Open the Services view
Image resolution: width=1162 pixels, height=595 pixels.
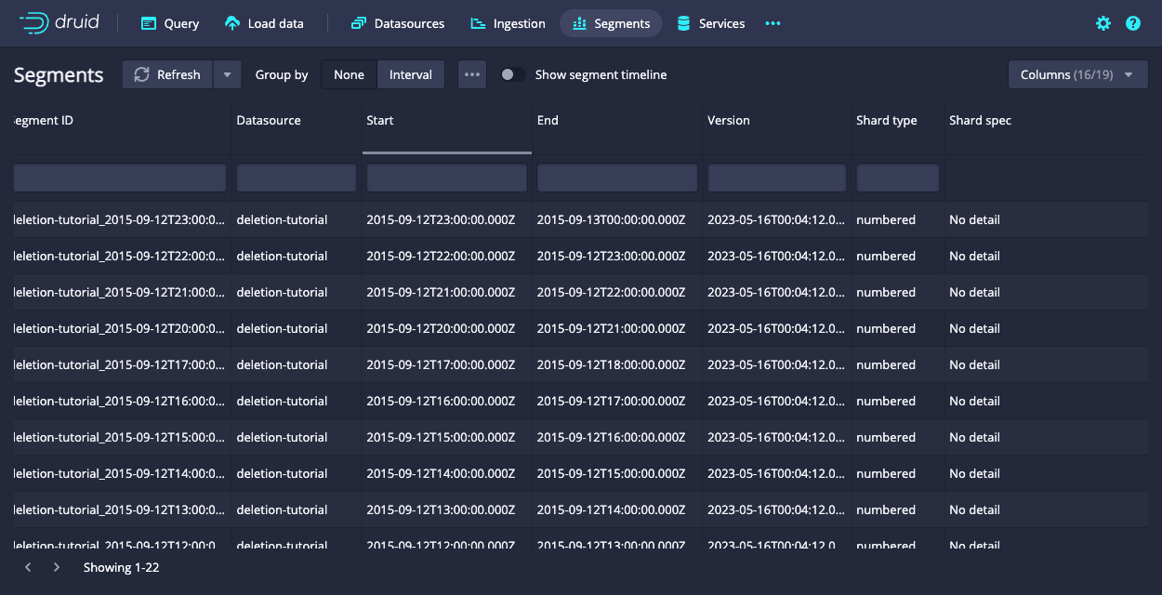click(710, 23)
